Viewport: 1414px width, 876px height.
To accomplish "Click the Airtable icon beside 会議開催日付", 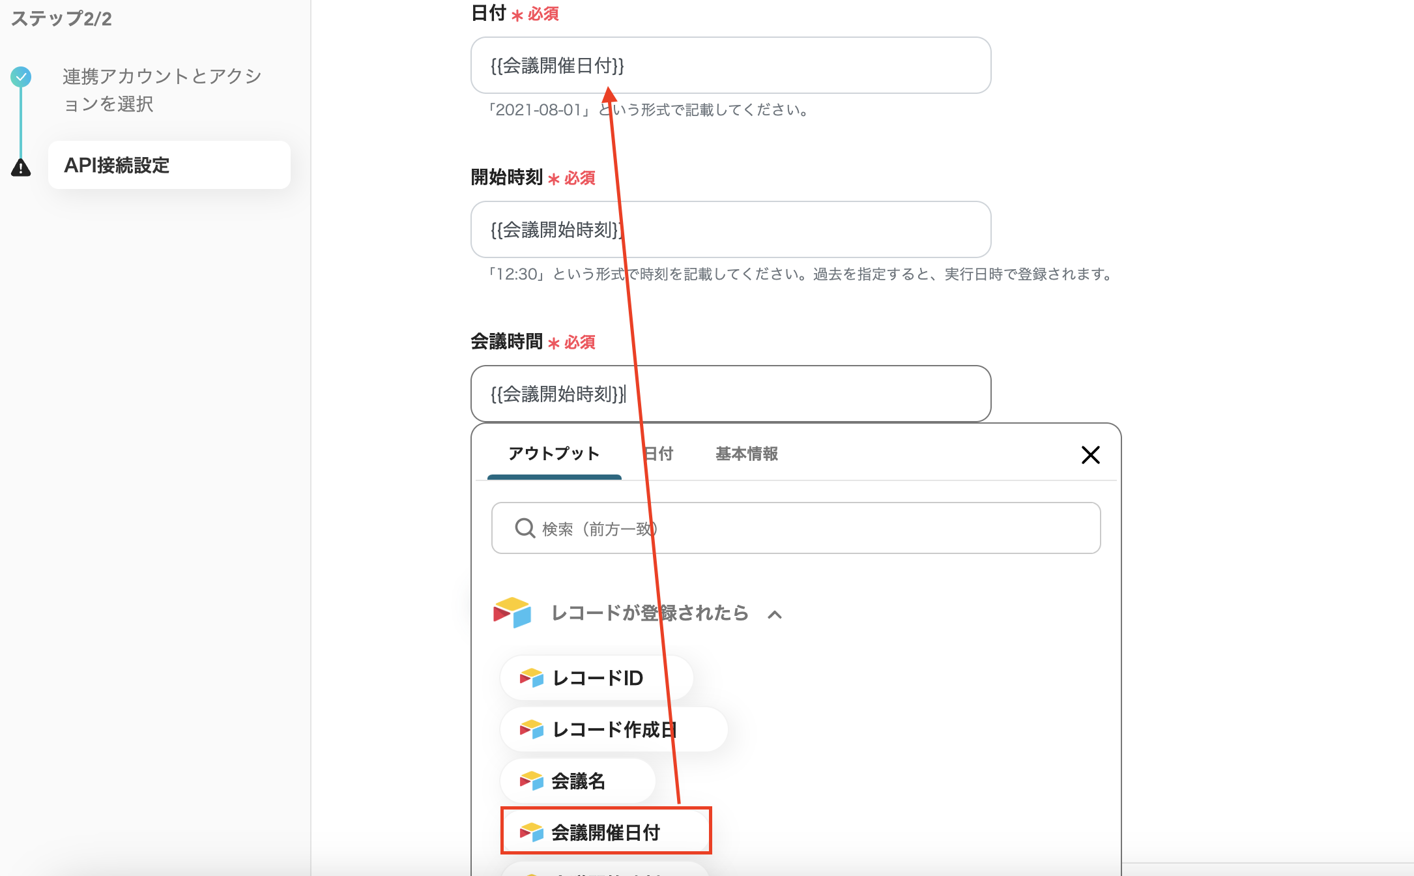I will click(531, 832).
